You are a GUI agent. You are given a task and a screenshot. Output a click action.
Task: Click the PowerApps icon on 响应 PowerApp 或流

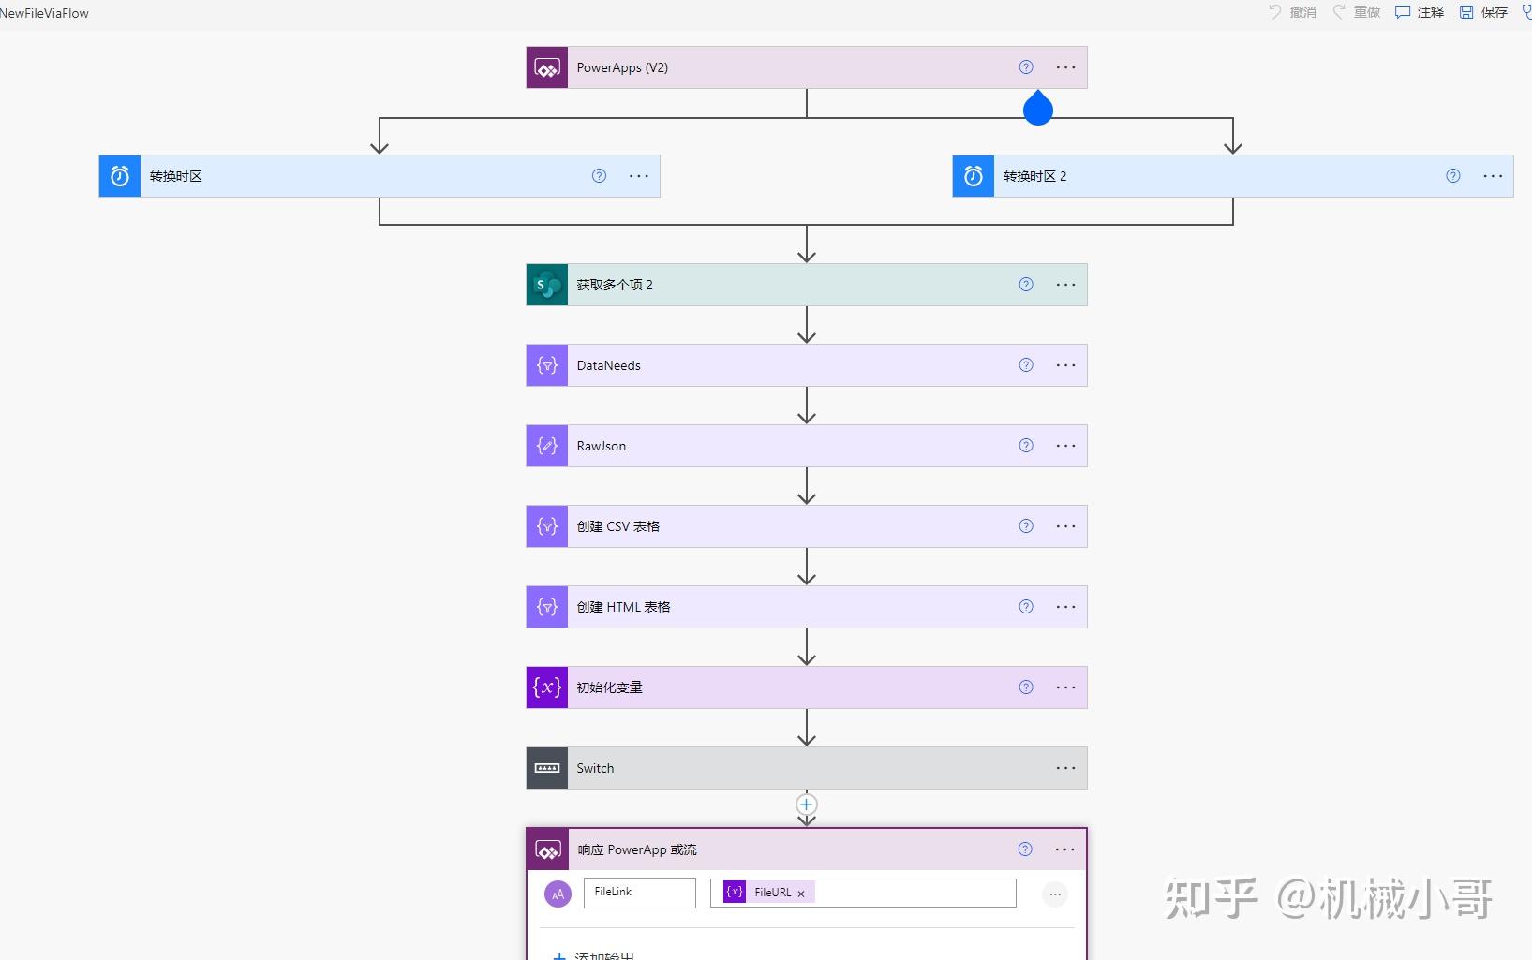click(x=548, y=849)
